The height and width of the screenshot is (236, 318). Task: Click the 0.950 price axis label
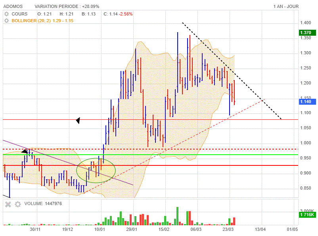(x=305, y=158)
